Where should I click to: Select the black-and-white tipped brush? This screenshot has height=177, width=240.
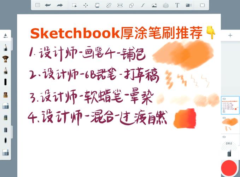tap(6, 70)
